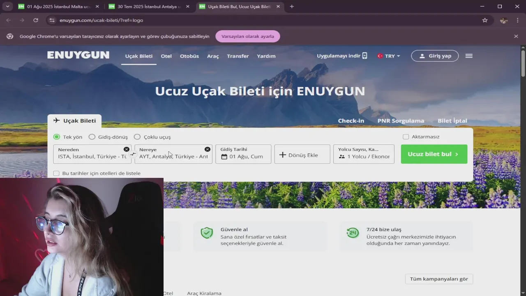Enable the Aktarmasız checkbox
526x296 pixels.
click(406, 137)
